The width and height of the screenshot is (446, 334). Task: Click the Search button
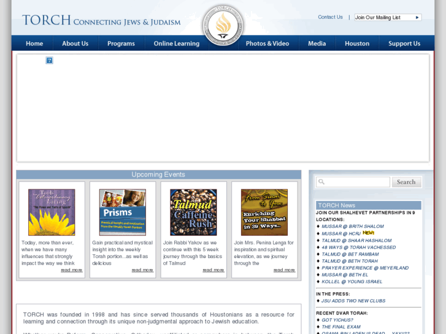406,182
